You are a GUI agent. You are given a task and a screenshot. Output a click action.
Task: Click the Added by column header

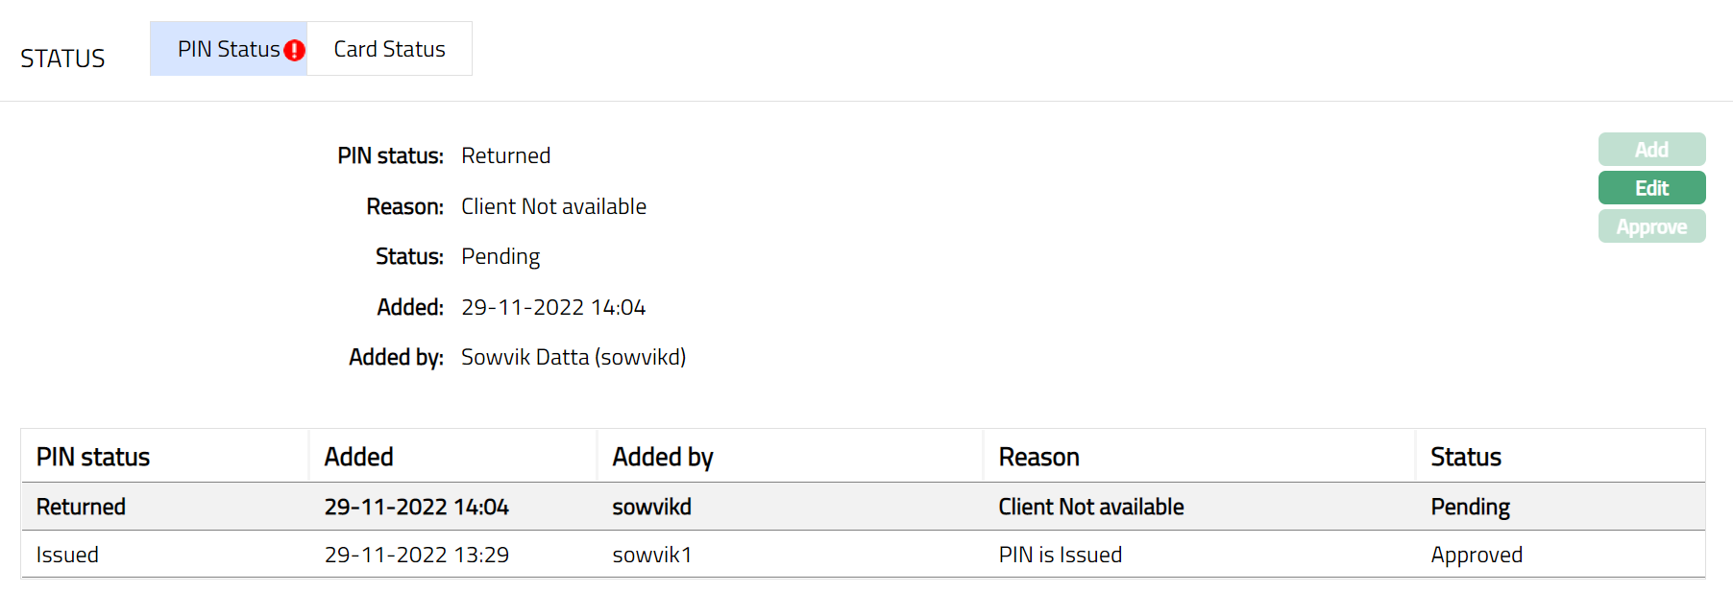tap(663, 457)
